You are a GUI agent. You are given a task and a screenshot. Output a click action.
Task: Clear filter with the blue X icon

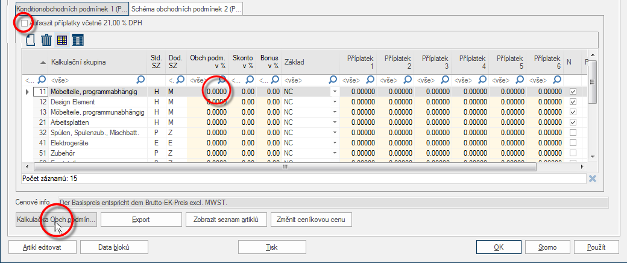click(593, 179)
